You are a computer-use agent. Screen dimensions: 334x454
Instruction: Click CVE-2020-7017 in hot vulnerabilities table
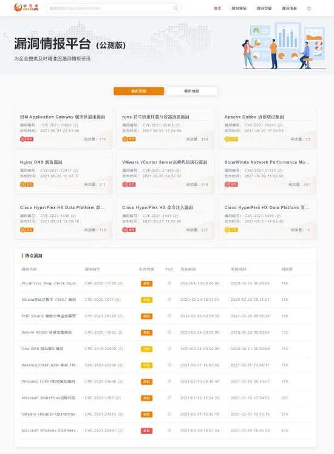coord(99,300)
